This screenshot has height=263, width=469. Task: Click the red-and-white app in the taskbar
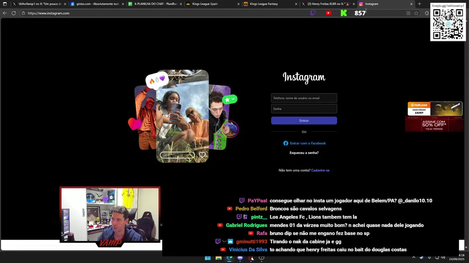point(251,258)
